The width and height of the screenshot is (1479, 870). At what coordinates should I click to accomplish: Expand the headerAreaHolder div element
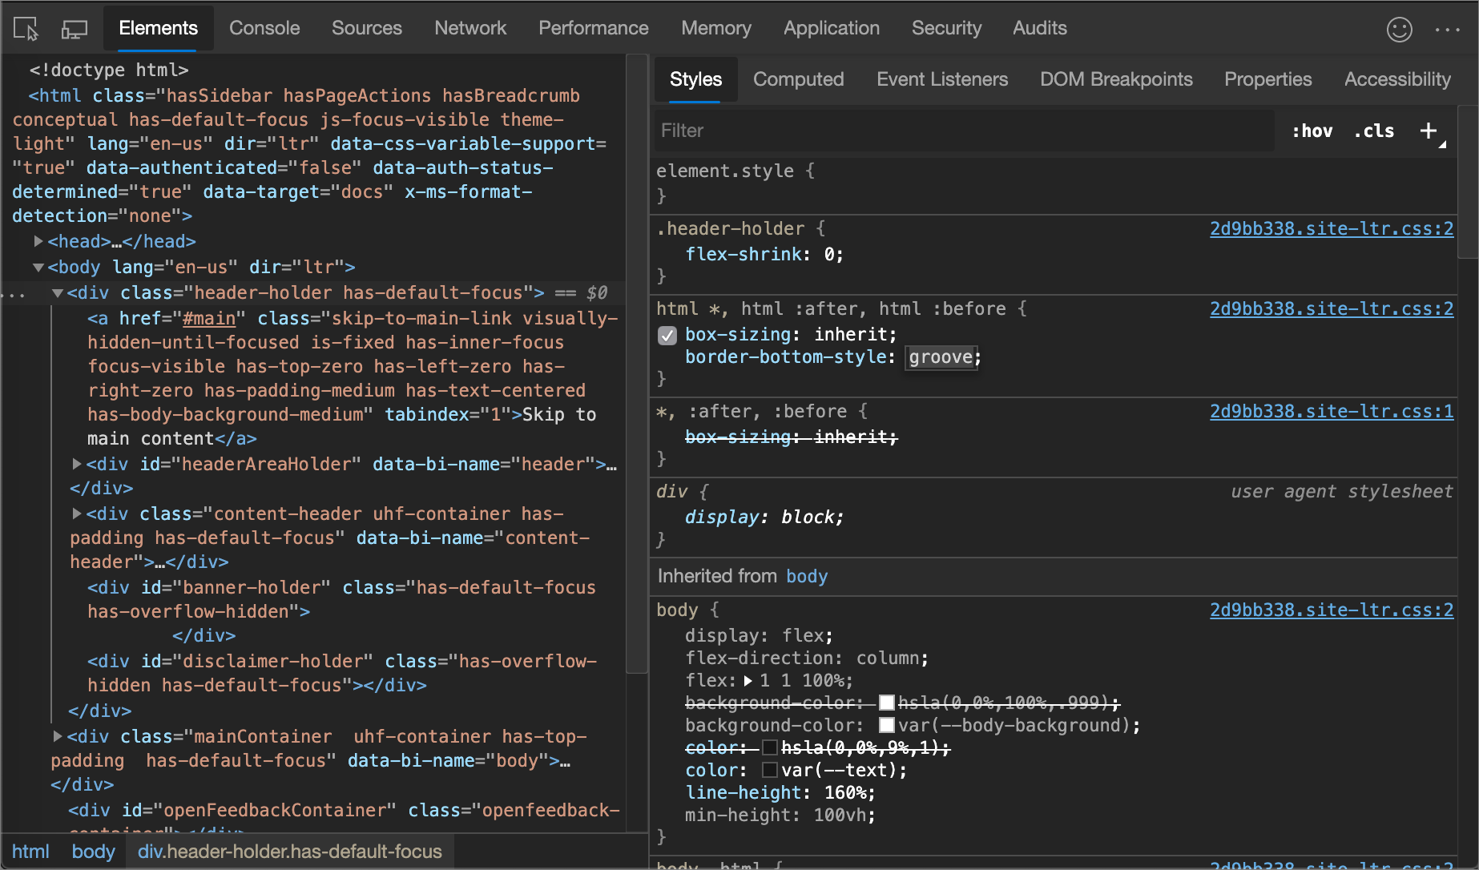point(76,464)
